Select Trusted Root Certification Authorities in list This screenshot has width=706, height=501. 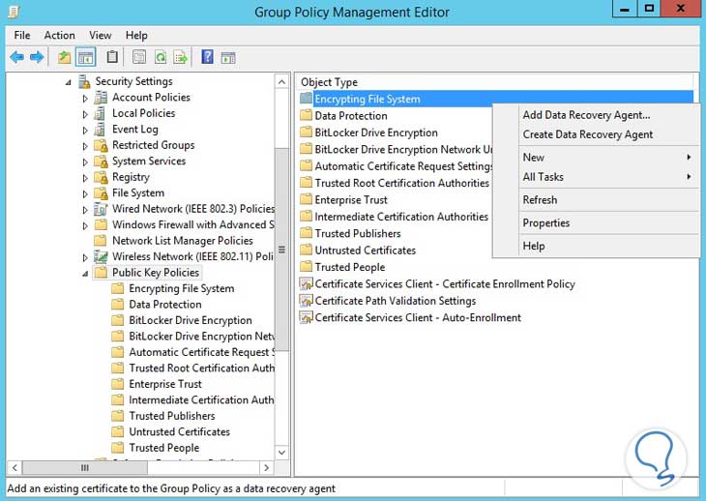coord(401,183)
